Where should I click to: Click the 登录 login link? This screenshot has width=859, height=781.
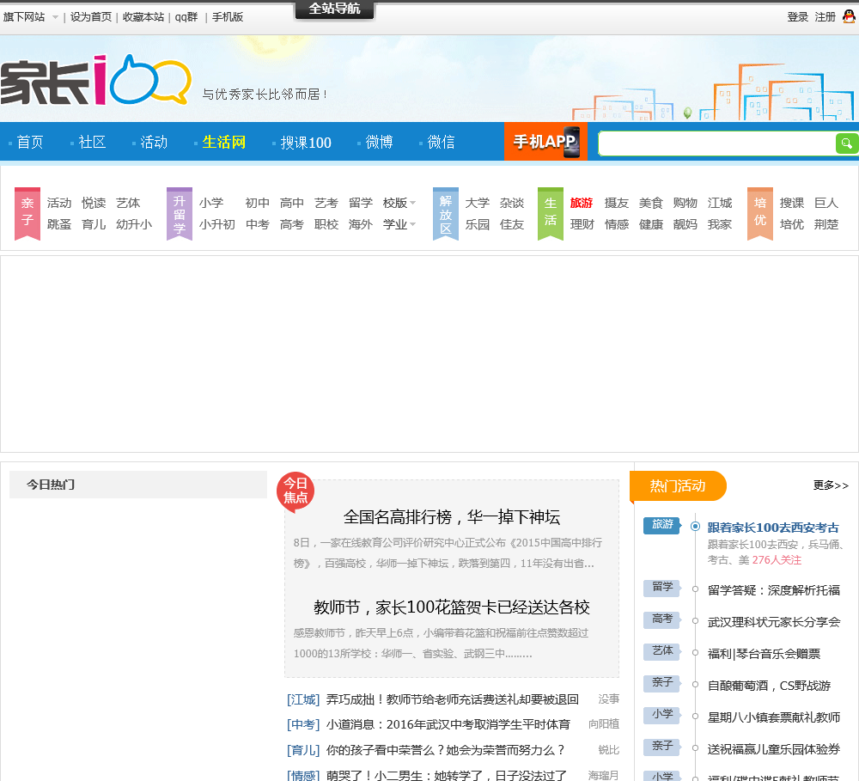[797, 16]
